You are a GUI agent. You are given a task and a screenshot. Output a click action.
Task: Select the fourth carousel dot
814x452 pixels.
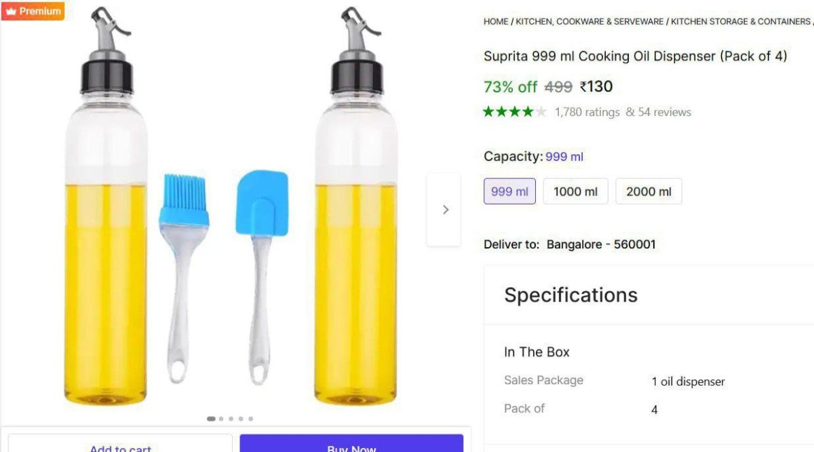click(241, 419)
